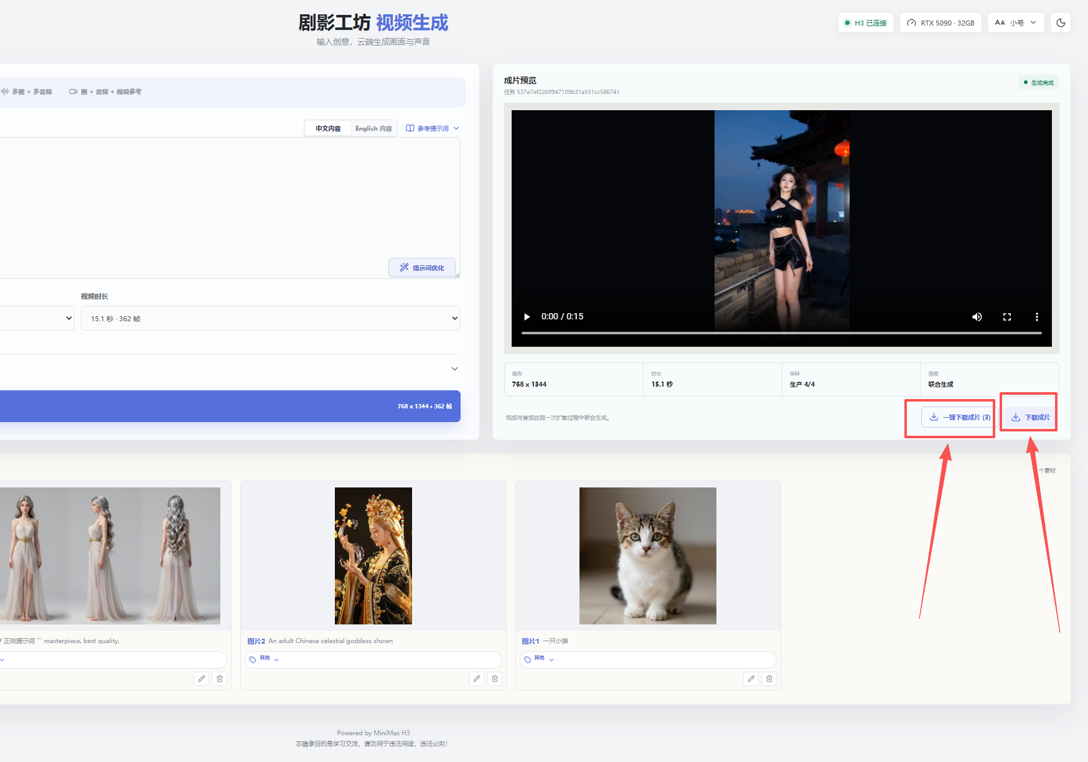The height and width of the screenshot is (762, 1088).
Task: Open the dropdown left of 视频时长
Action: (x=37, y=318)
